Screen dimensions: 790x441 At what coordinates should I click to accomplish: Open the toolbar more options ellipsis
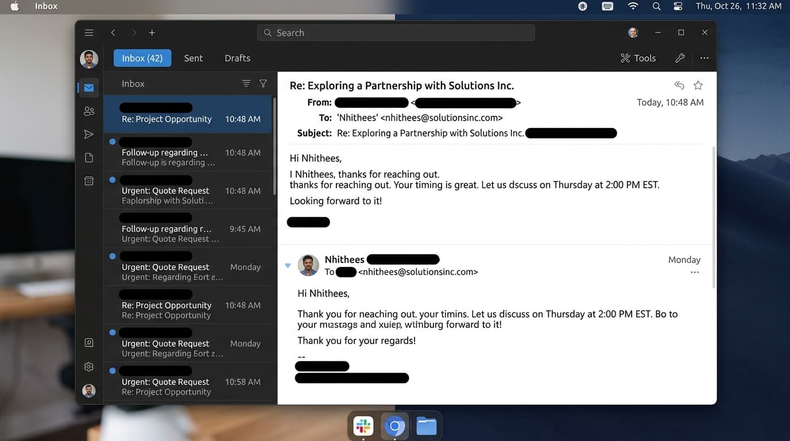(704, 58)
